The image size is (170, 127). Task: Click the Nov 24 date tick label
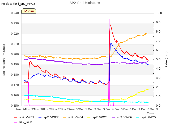(x=21, y=109)
